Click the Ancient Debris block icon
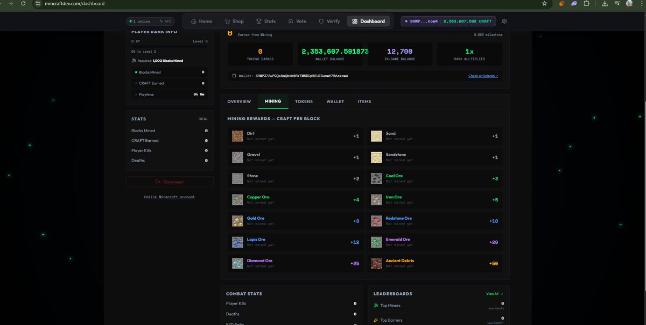Viewport: 646px width, 325px height. coord(376,263)
